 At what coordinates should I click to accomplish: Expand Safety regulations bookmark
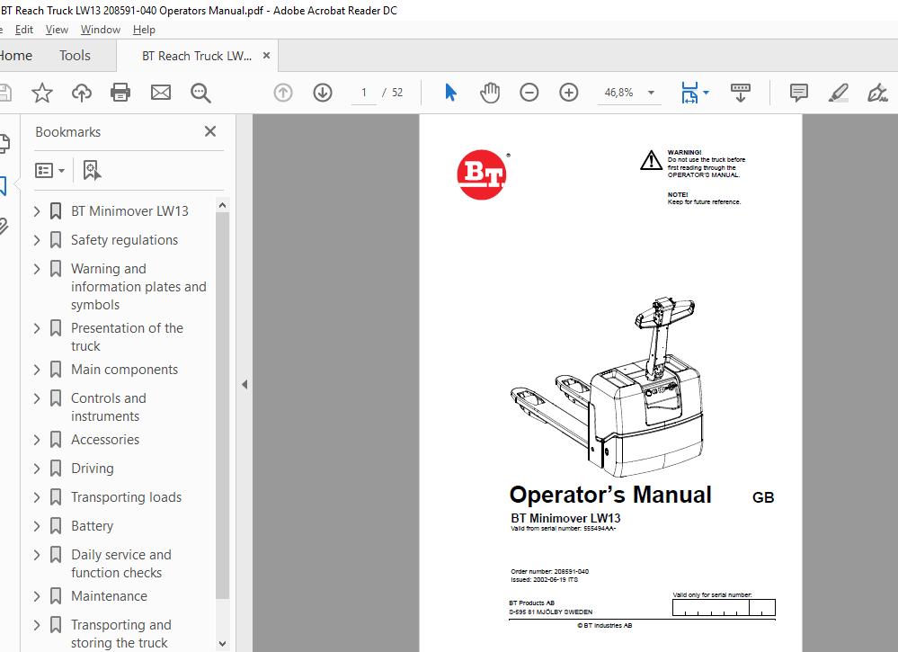pos(37,240)
